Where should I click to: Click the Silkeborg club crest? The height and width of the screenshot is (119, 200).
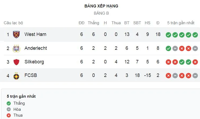pyautogui.click(x=17, y=62)
